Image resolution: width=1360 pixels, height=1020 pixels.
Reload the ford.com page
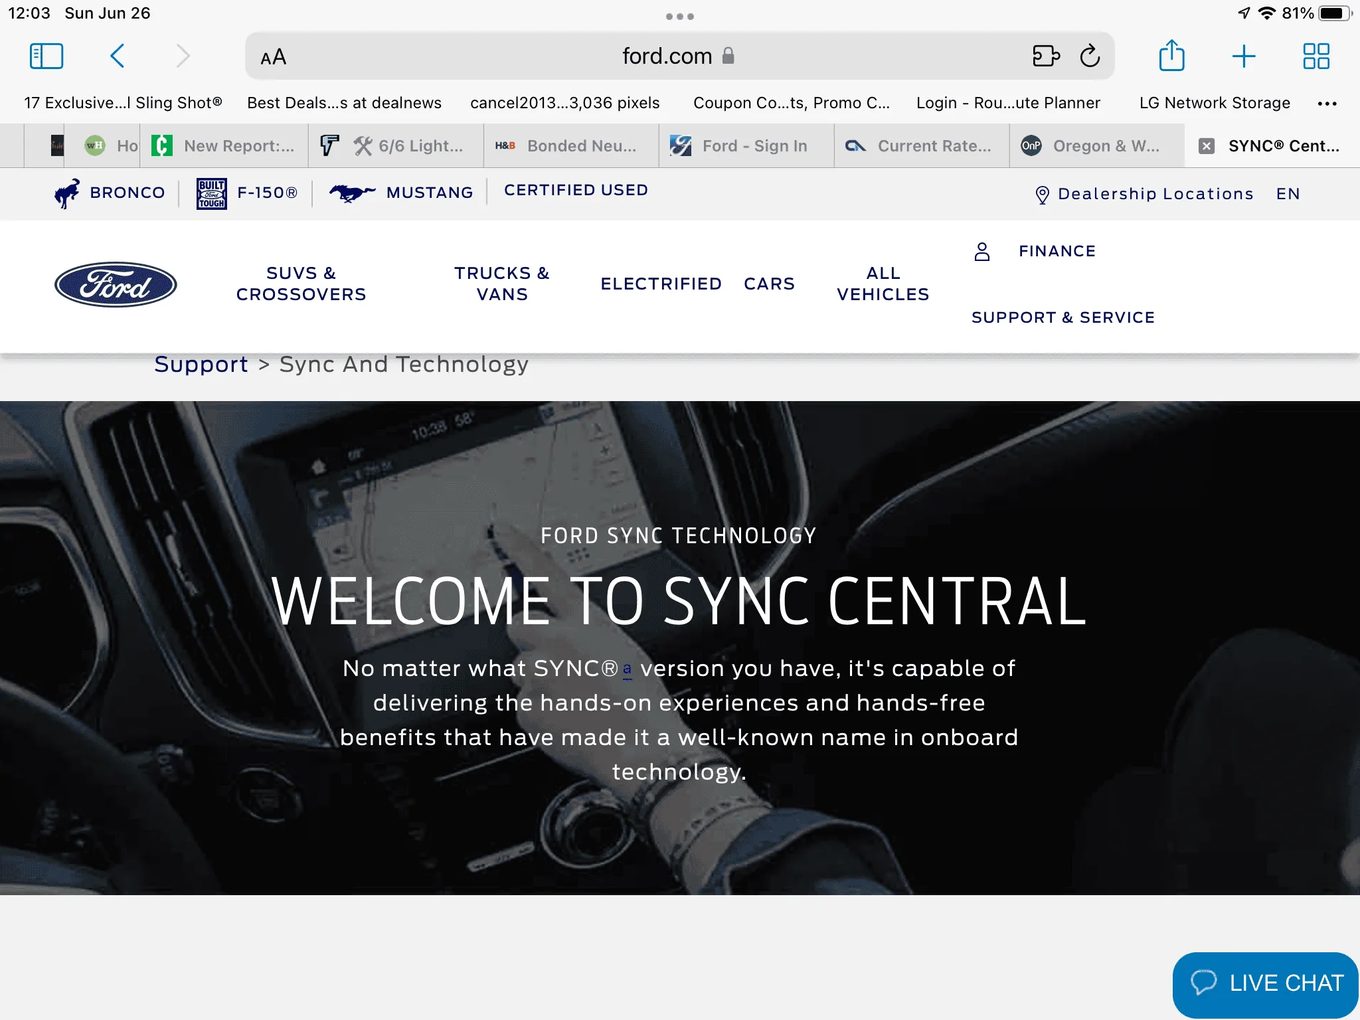point(1090,56)
